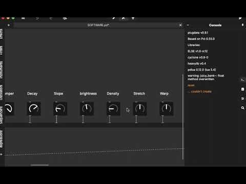
Task: Click the plus button at palette bottom
Action: tap(2, 154)
